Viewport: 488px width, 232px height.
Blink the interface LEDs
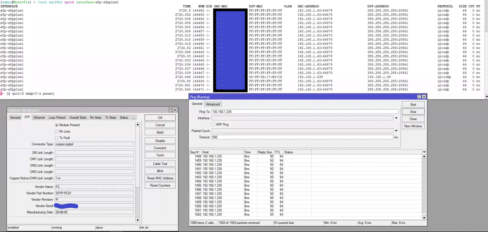pos(160,171)
